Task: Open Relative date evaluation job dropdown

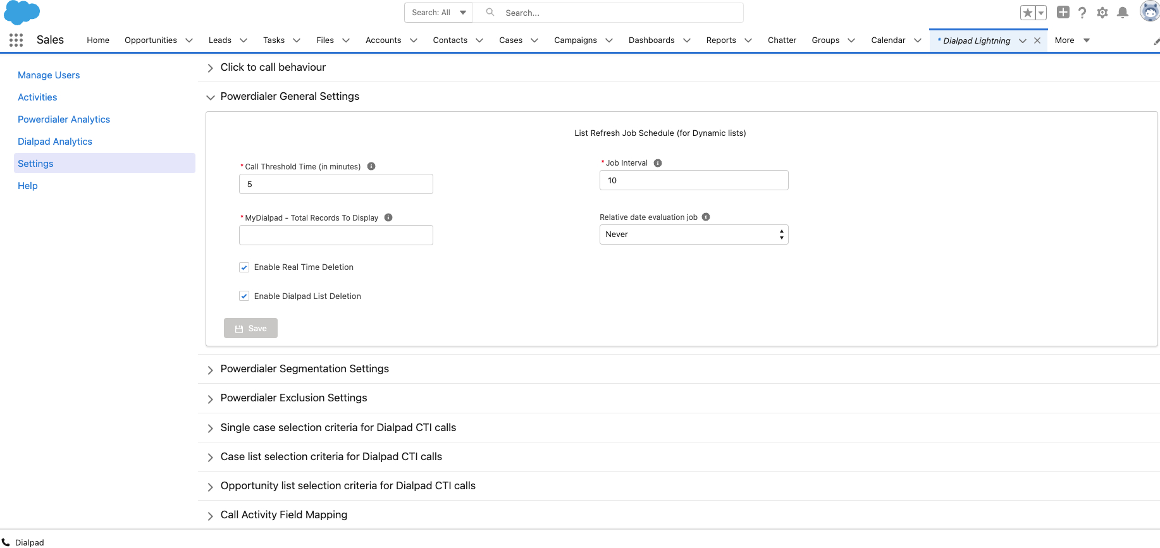Action: pos(694,234)
